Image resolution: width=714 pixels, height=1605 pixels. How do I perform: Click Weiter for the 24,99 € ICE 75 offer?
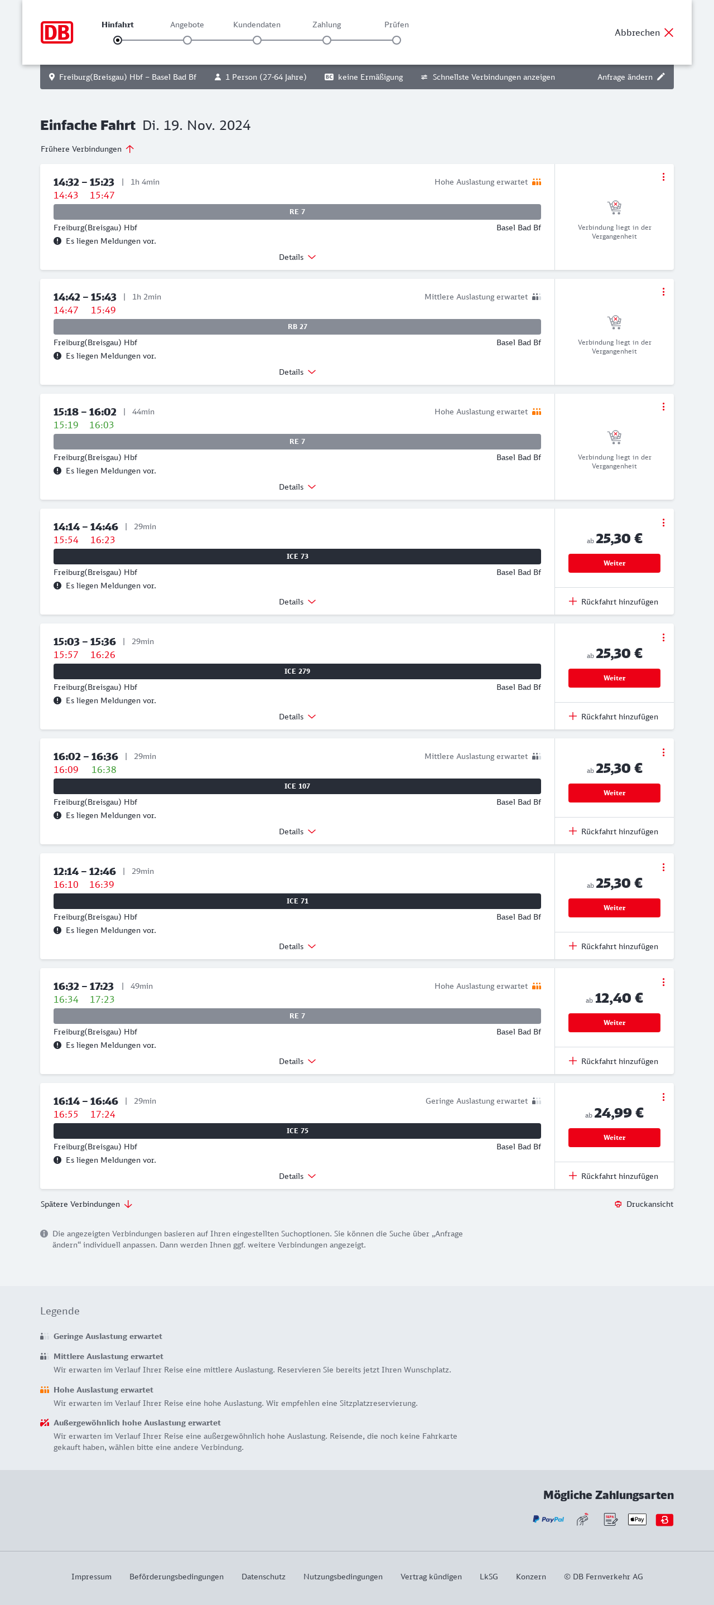(614, 1137)
